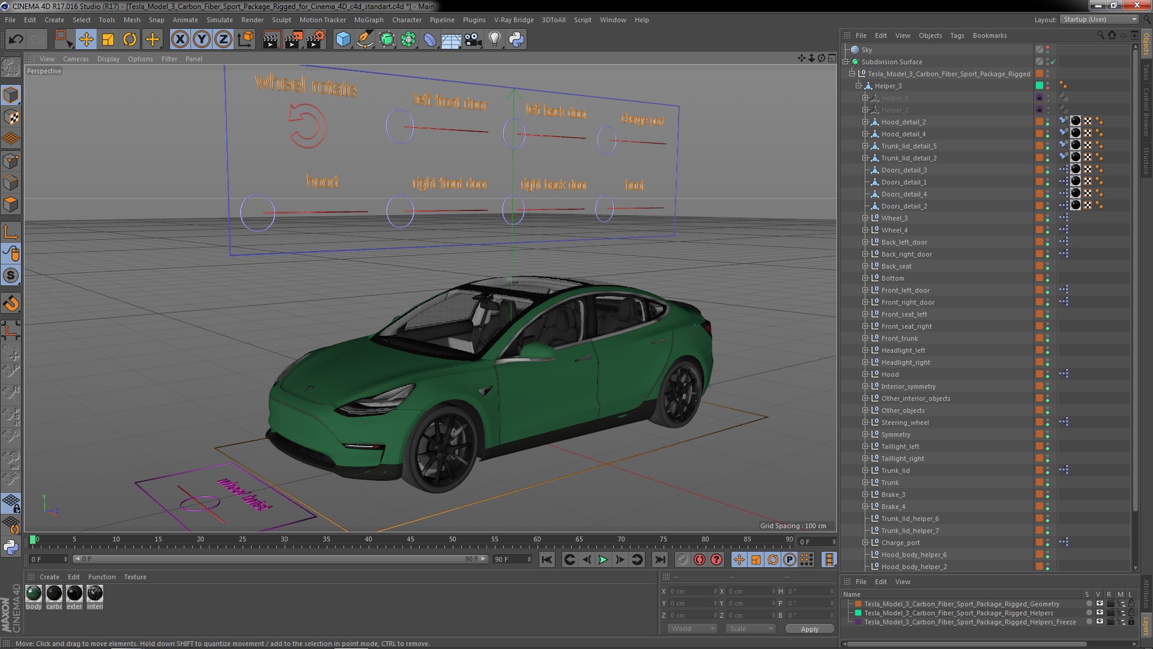Click Helper_3 green layer color swatch
Screen dimensions: 1153x649
[x=1040, y=86]
